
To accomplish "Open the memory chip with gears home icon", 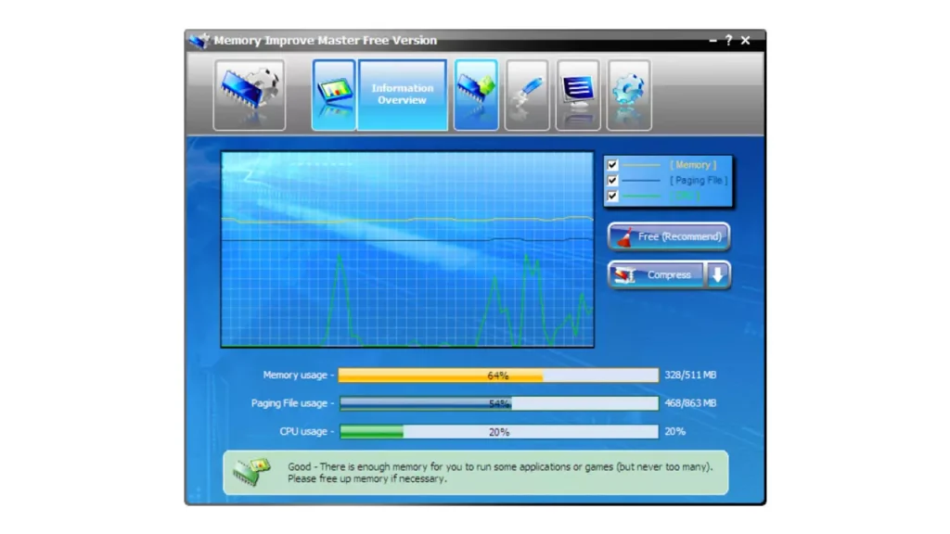I will (249, 95).
